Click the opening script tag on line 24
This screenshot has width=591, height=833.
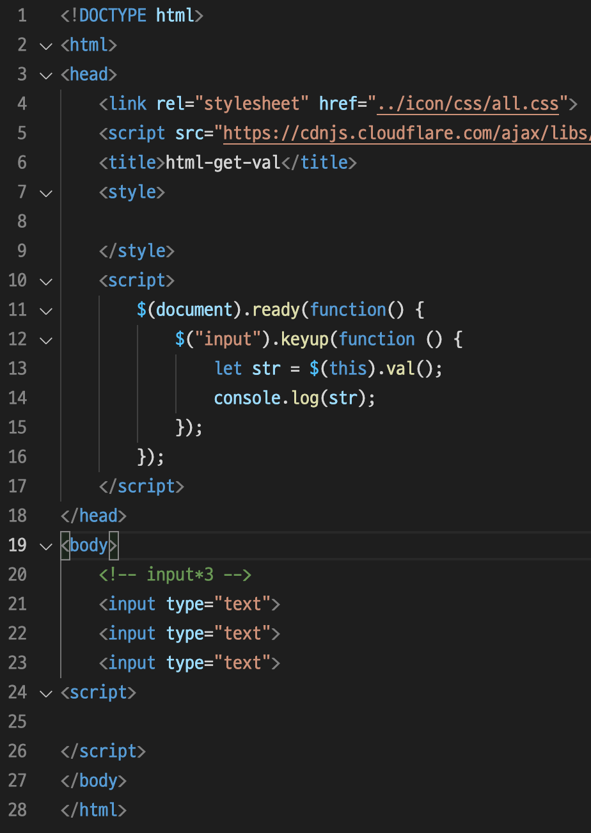click(98, 692)
